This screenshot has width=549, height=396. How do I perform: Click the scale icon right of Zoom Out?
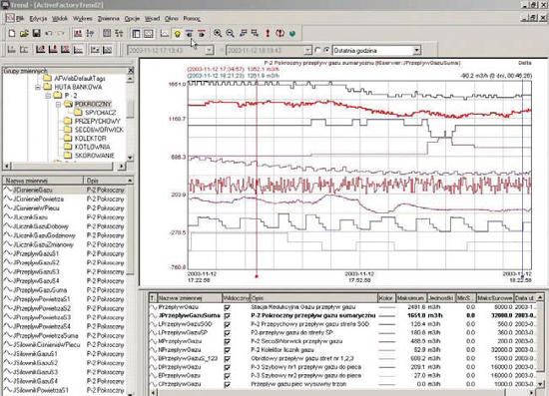click(x=244, y=33)
